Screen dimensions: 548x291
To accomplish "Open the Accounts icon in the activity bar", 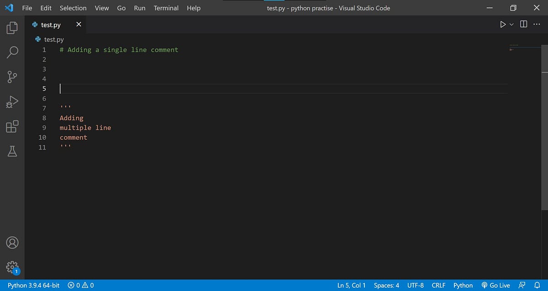I will click(x=12, y=243).
